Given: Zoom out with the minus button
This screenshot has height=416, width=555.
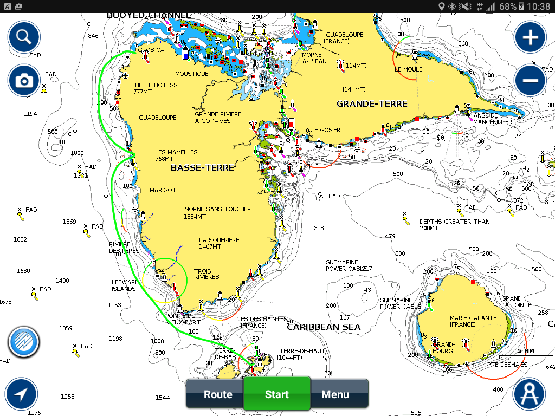Looking at the screenshot, I should (530, 81).
